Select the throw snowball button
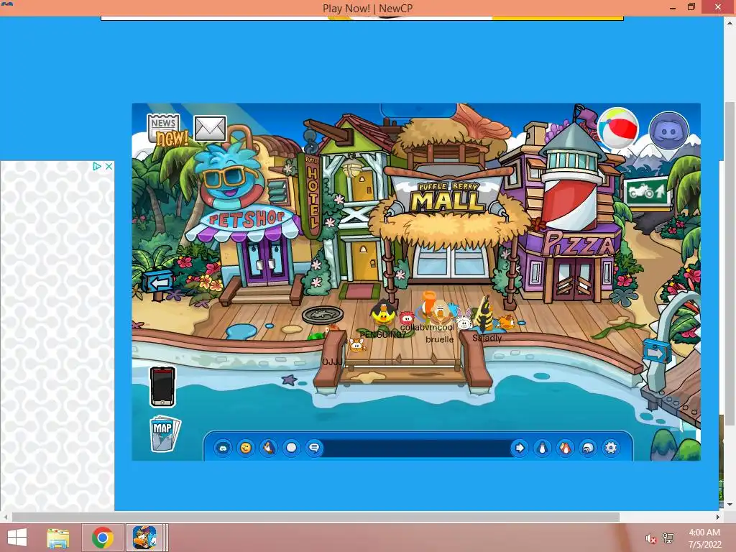 click(x=292, y=448)
